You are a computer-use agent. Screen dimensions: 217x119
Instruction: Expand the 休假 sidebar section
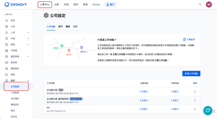pos(28,38)
